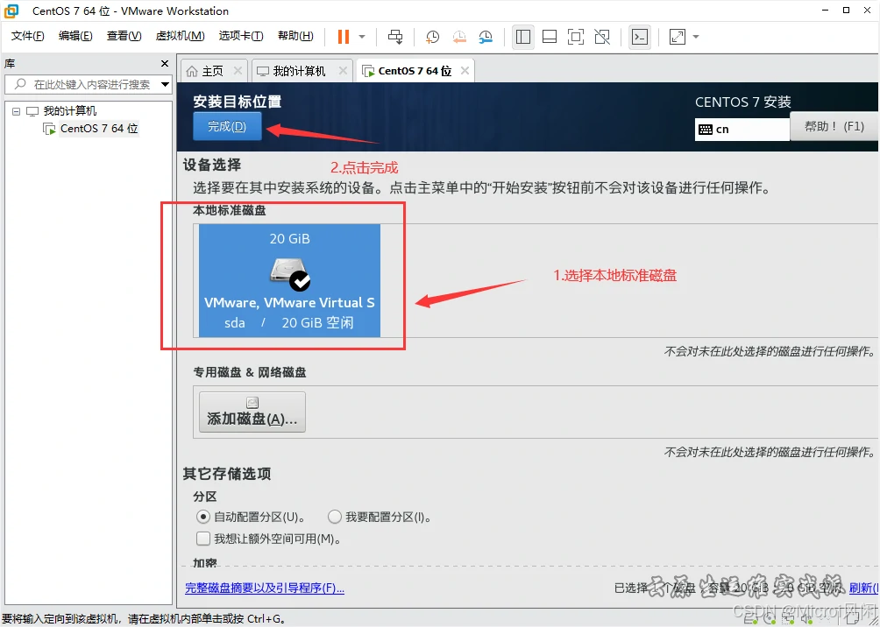Take a snapshot with the clock-plus icon
This screenshot has height=627, width=880.
(432, 37)
